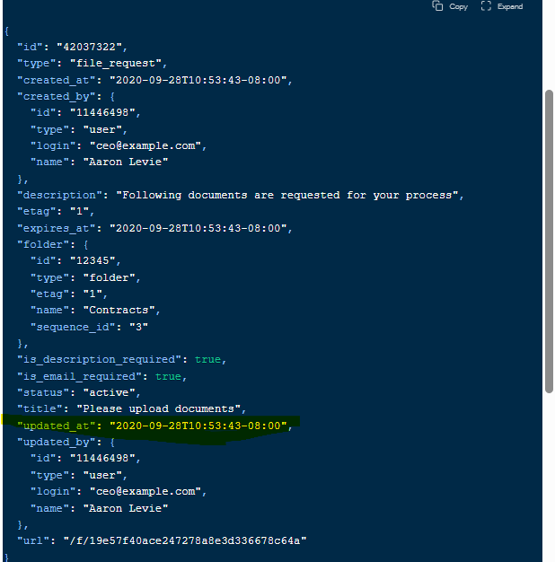Select the folder id value "12345"
Viewport: 555px width, 562px height.
(x=92, y=260)
